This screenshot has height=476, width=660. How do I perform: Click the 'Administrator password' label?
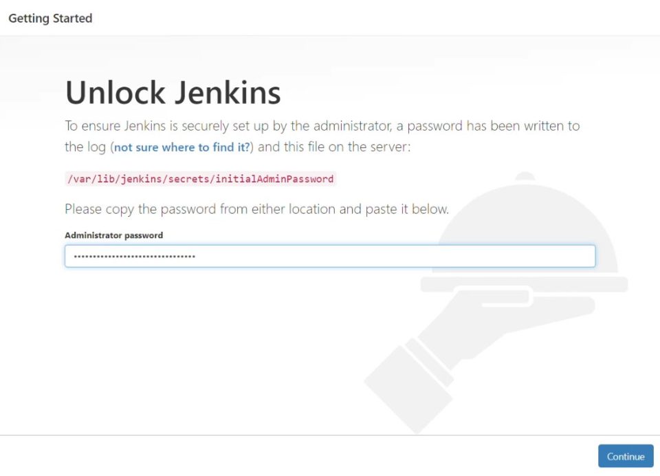click(113, 235)
